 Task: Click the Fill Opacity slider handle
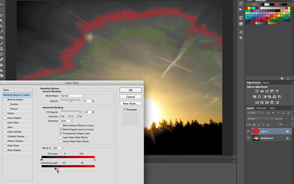(80, 112)
